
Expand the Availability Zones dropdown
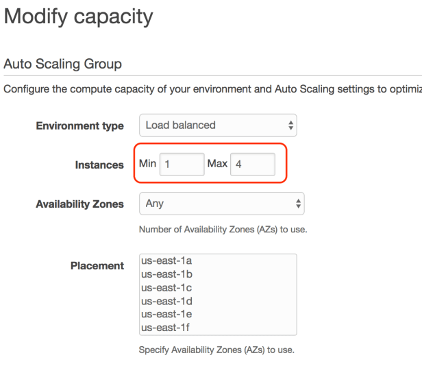tap(221, 204)
